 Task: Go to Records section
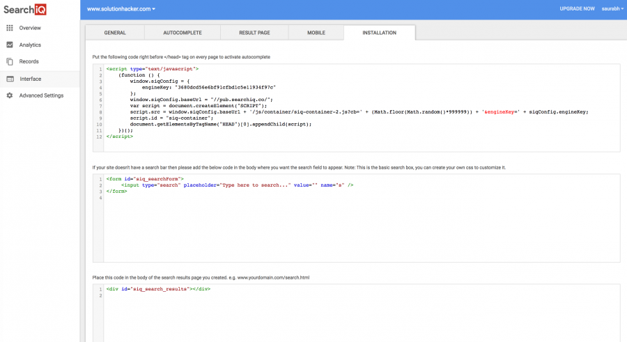click(x=29, y=61)
